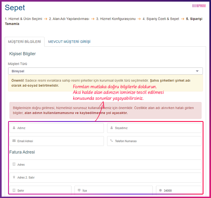Go to step 4. Sipariş Özeti & Sepet

click(161, 19)
